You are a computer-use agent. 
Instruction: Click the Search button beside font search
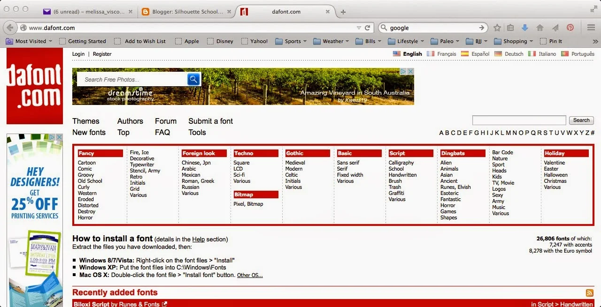tap(581, 120)
